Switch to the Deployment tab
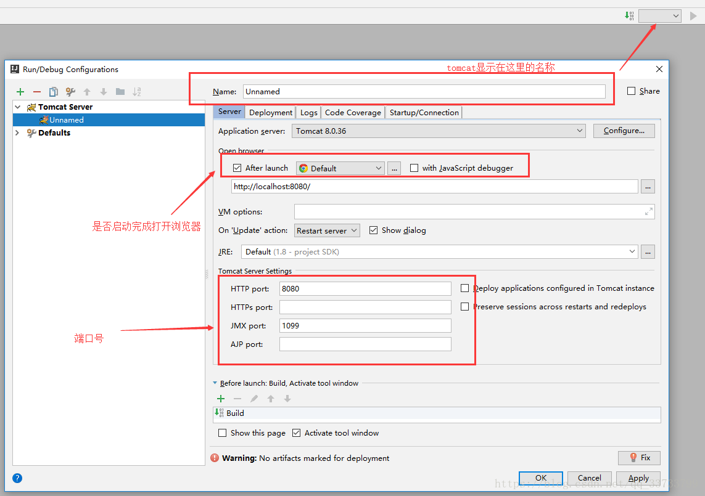 pos(271,113)
